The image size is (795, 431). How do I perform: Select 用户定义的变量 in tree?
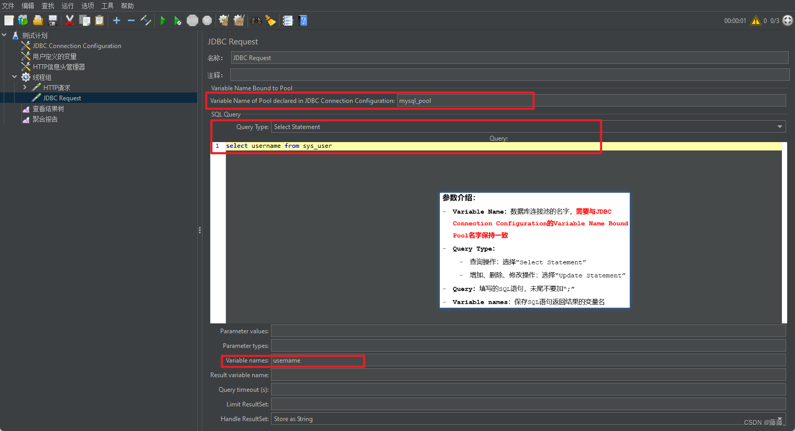tap(54, 56)
